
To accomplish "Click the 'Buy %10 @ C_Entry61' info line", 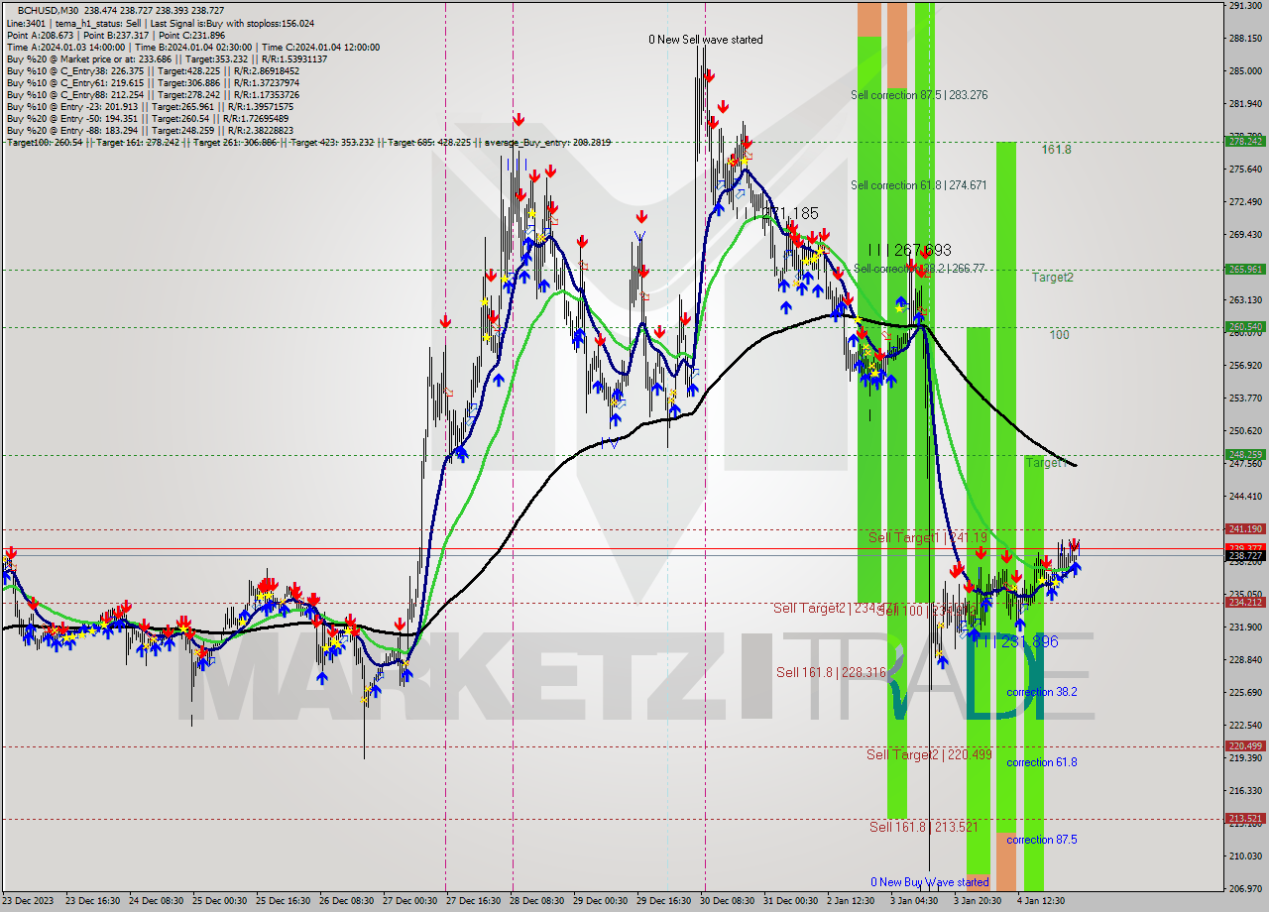I will pos(153,82).
